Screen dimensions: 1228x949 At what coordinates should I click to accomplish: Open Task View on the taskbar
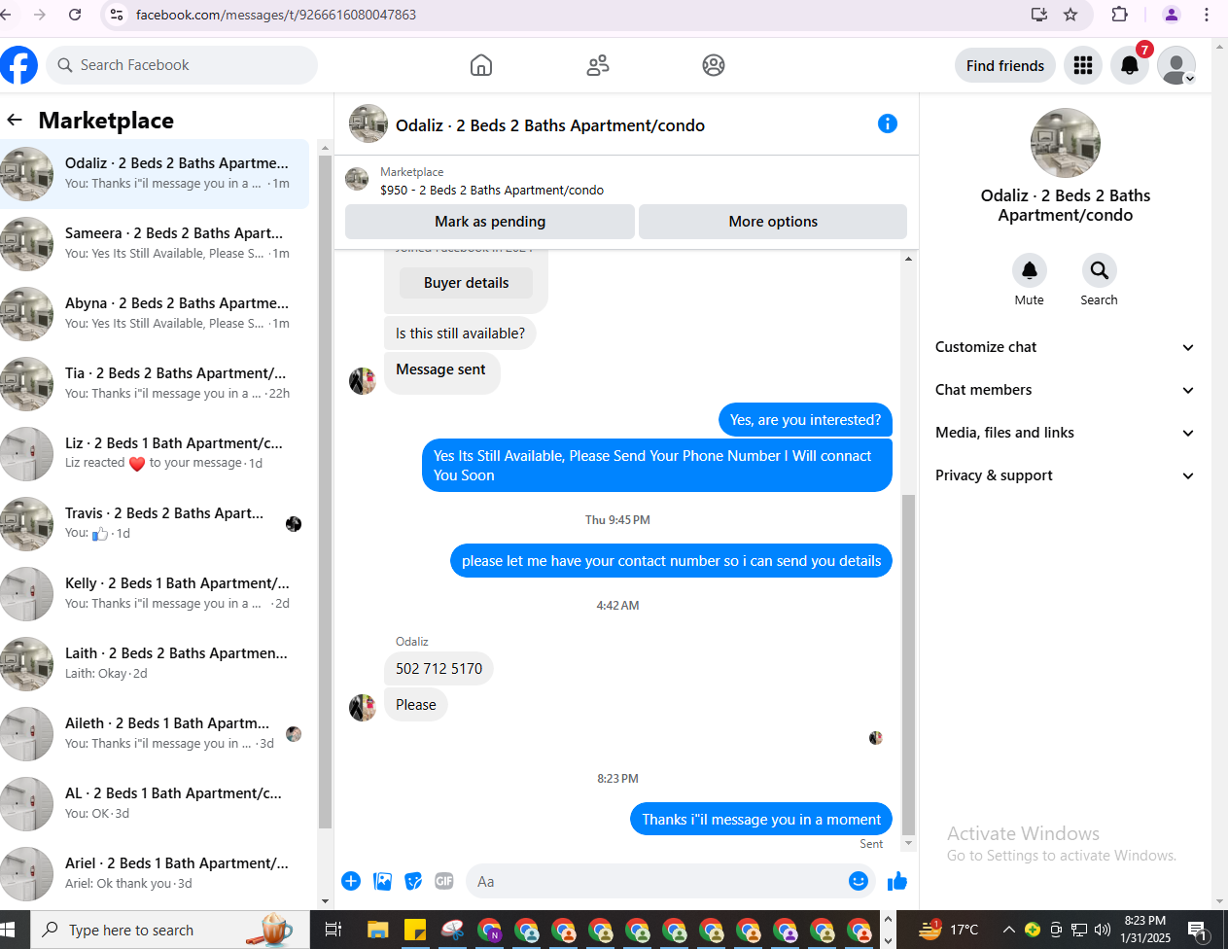[333, 930]
